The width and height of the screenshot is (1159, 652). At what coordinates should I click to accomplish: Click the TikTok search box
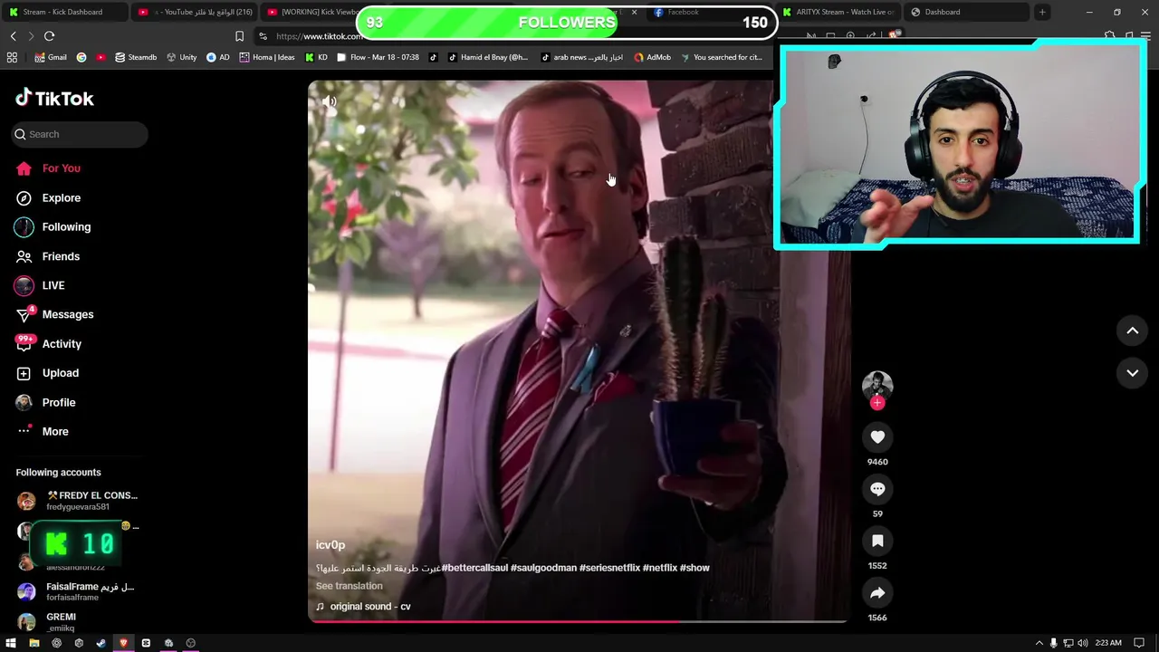point(80,134)
